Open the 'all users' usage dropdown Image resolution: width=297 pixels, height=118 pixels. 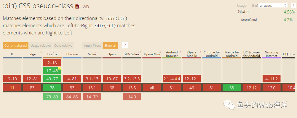pos(273,6)
